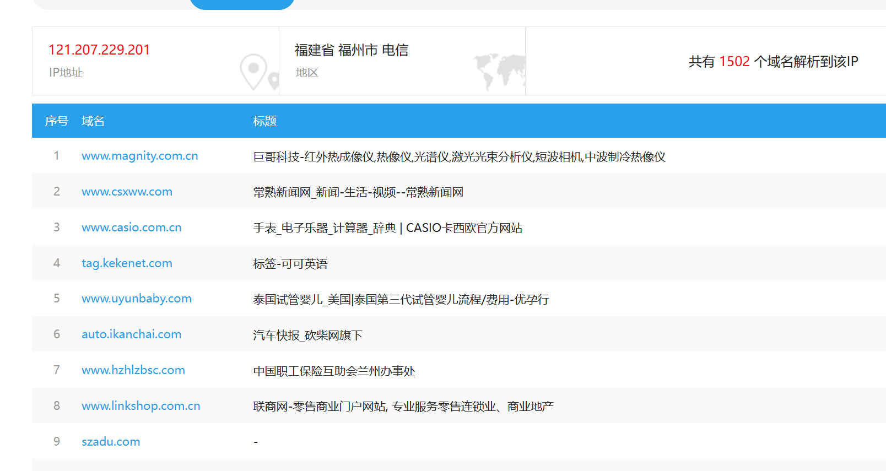
Task: Open the szadu.com domain link
Action: click(111, 442)
